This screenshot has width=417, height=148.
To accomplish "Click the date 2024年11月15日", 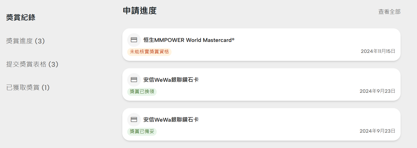I will (378, 51).
